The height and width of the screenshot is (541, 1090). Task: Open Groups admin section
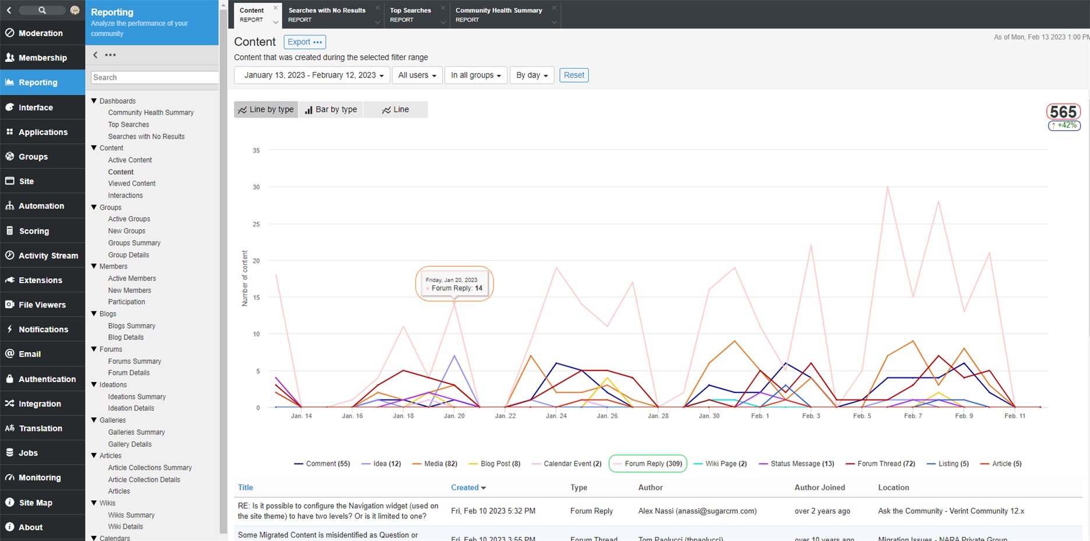tap(42, 157)
